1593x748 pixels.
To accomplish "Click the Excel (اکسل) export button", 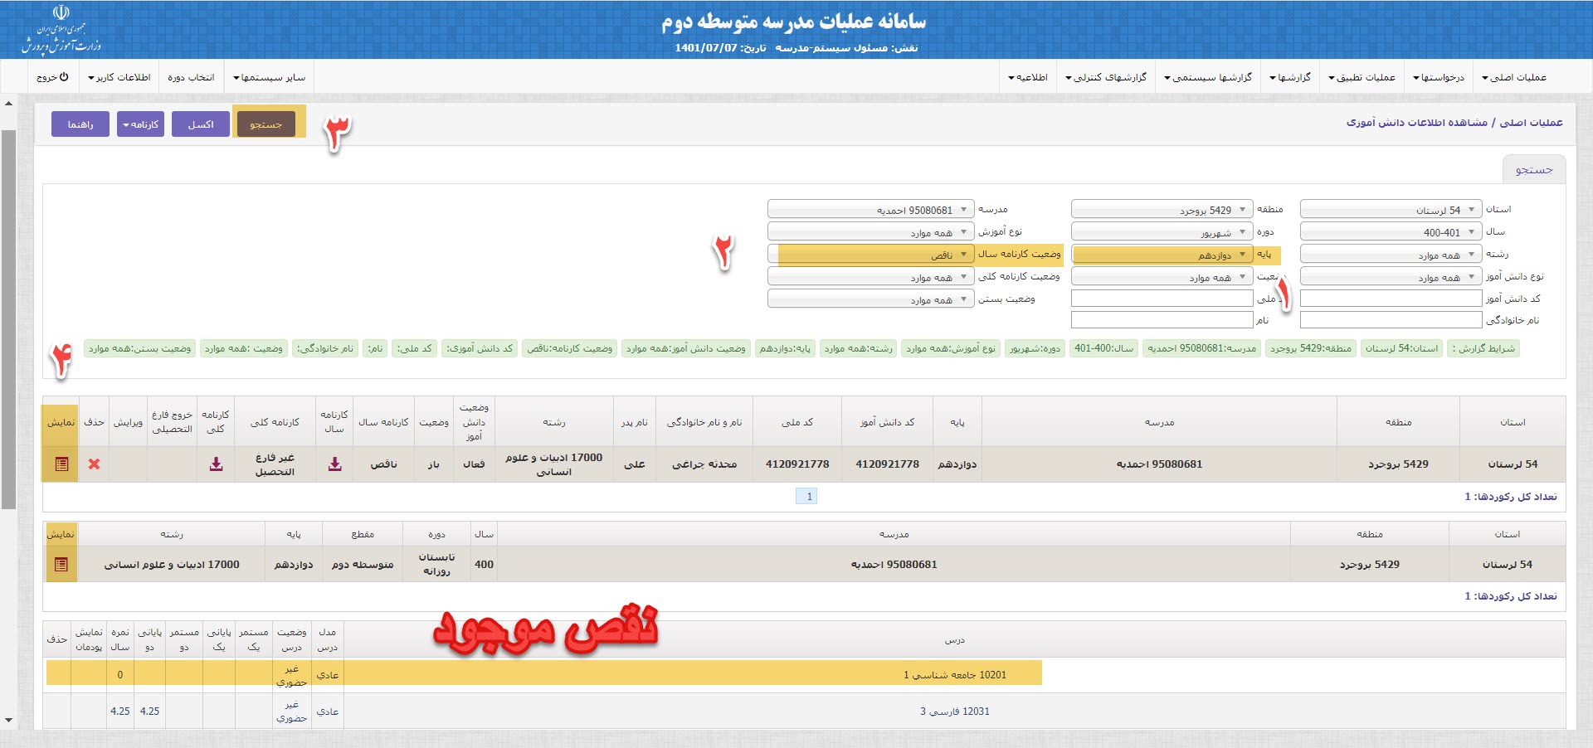I will tap(201, 124).
